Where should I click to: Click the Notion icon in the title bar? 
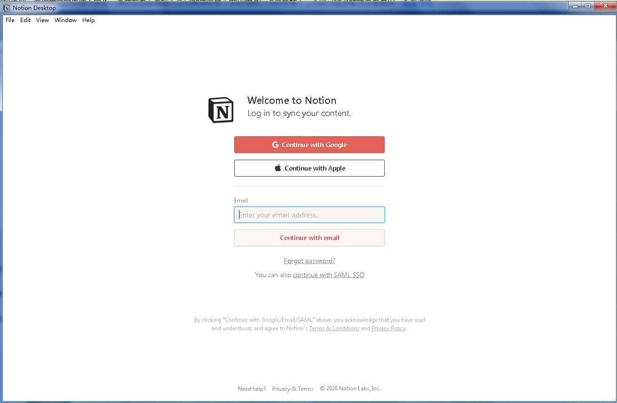[7, 8]
